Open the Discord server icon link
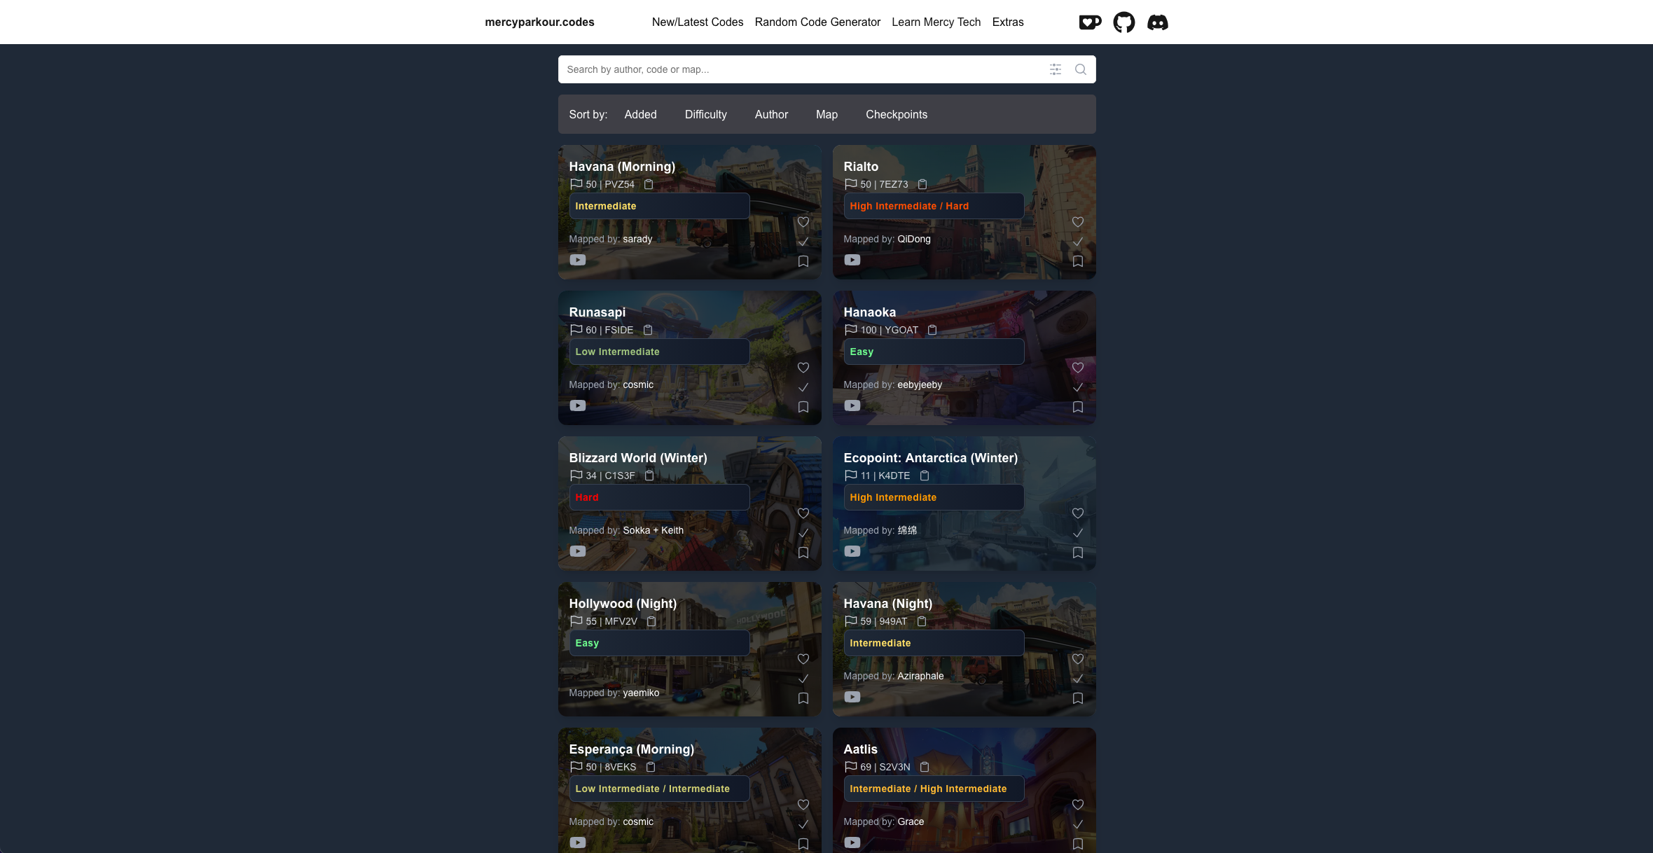The width and height of the screenshot is (1653, 853). tap(1157, 22)
